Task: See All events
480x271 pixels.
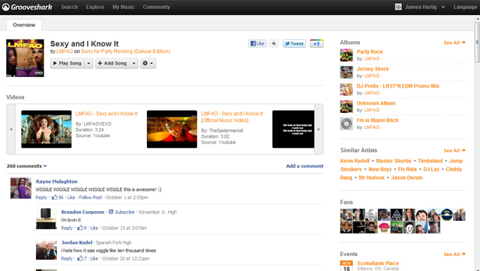Action: 454,255
